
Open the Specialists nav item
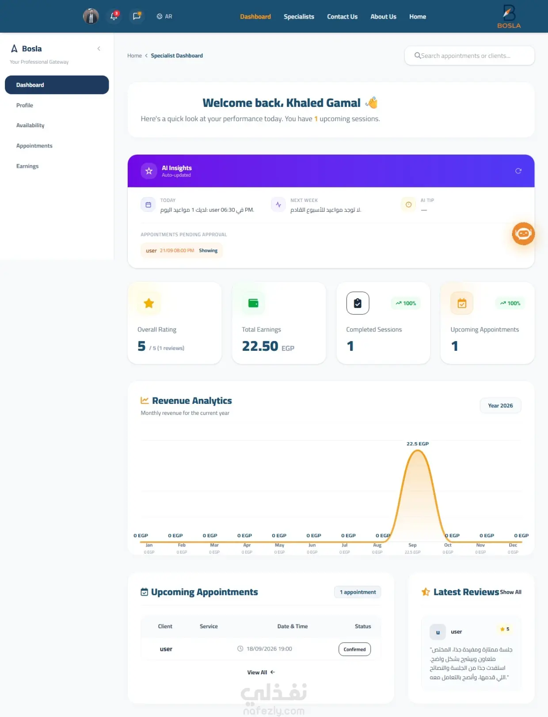coord(299,17)
